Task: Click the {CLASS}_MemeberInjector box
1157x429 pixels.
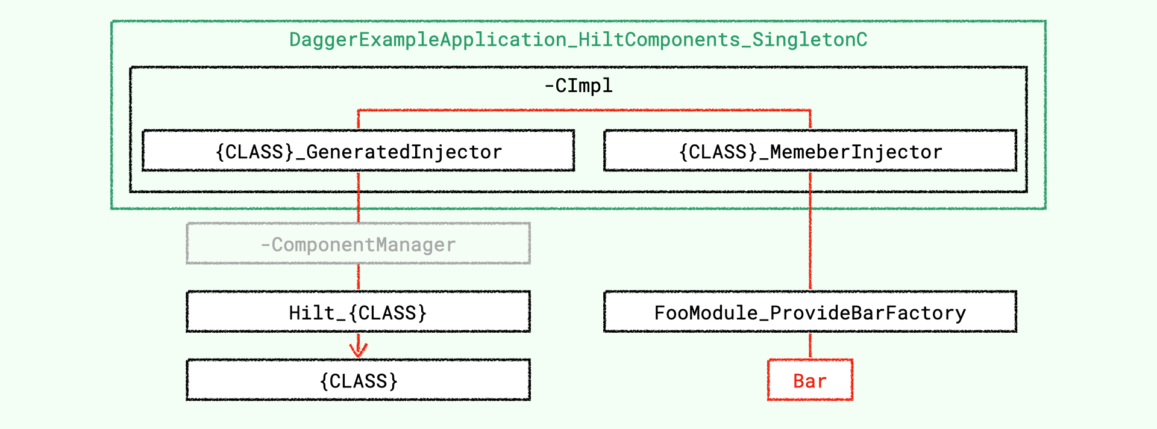Action: coord(810,150)
